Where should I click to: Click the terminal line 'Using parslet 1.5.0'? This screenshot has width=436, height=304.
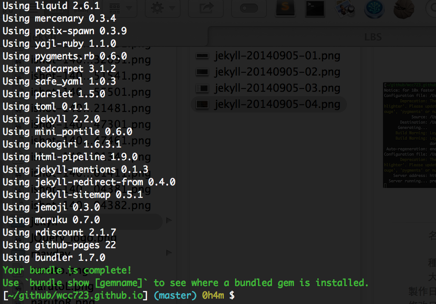pyautogui.click(x=54, y=94)
